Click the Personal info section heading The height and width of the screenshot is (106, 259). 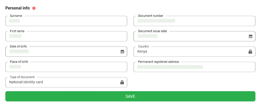[18, 8]
